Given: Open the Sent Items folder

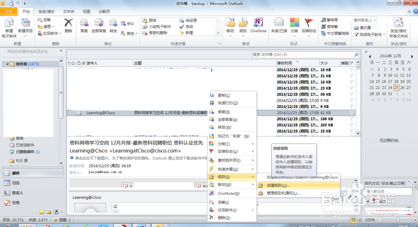Looking at the screenshot, I should pos(25,145).
